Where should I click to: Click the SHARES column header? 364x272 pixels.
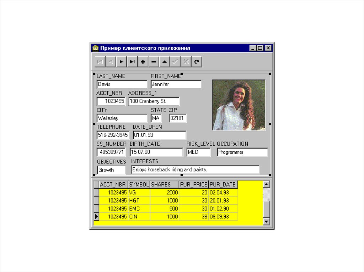click(165, 185)
